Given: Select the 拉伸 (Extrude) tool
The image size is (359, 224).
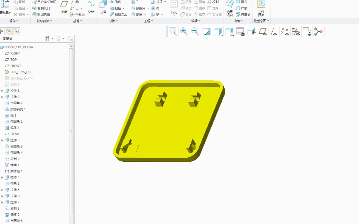Looking at the screenshot, I should point(103,8).
